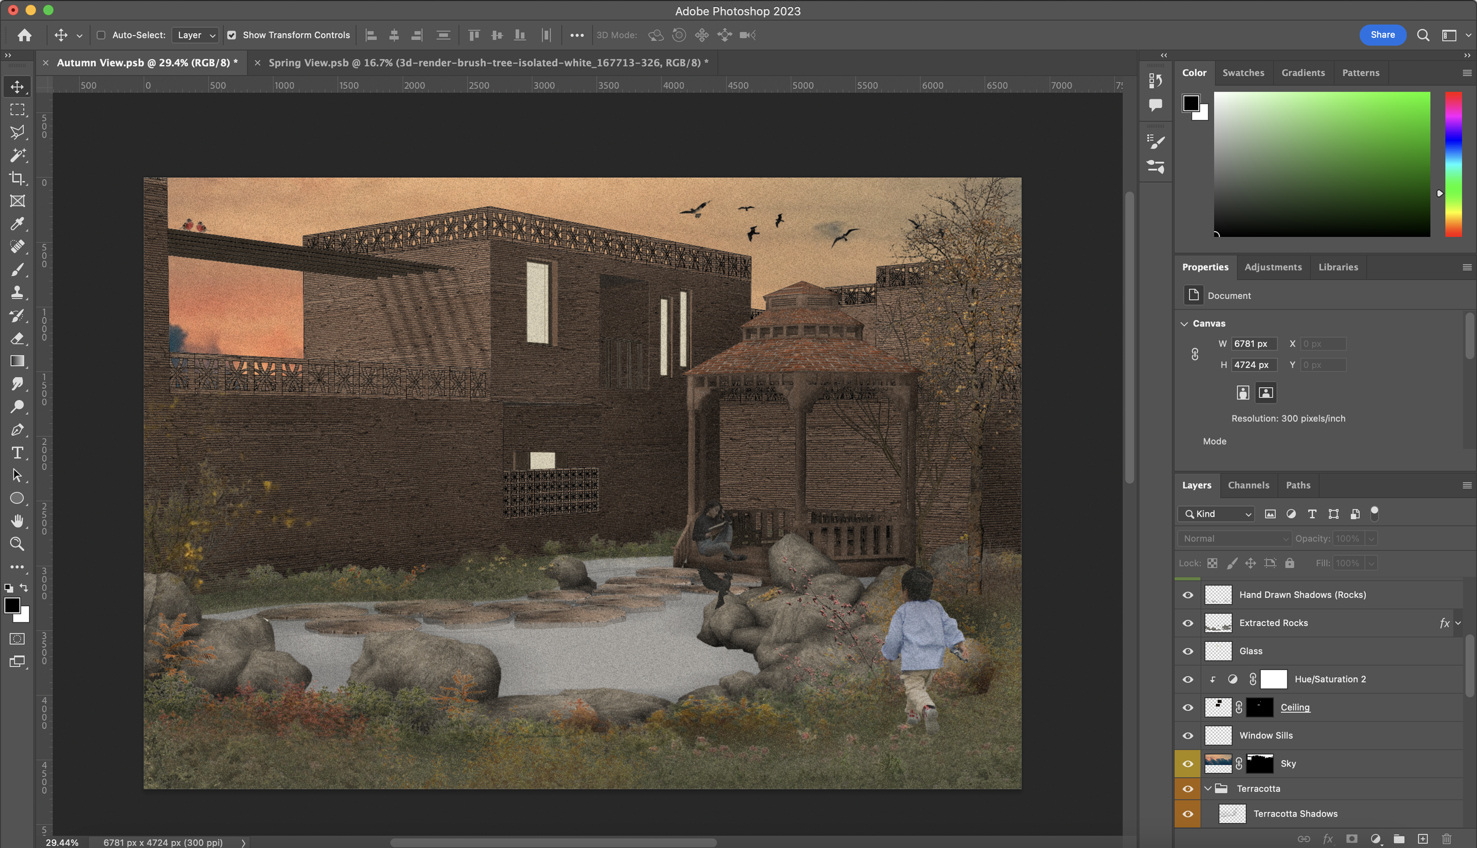The height and width of the screenshot is (848, 1477).
Task: Hide the Glass layer
Action: pos(1188,651)
